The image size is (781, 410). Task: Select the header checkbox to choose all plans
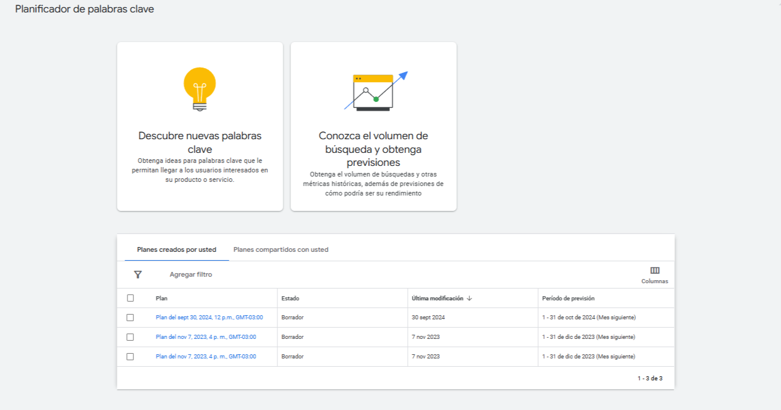(132, 298)
